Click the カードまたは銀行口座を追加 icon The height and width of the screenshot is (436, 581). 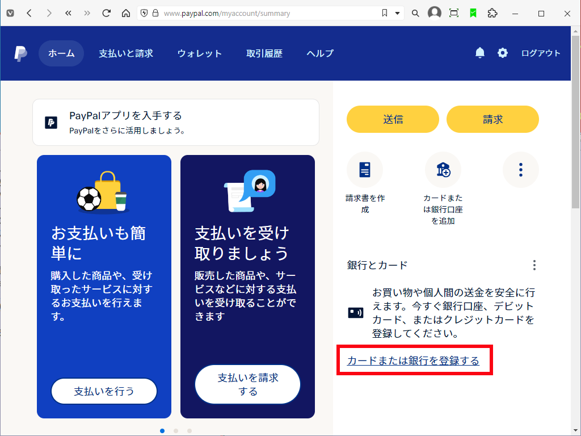443,170
